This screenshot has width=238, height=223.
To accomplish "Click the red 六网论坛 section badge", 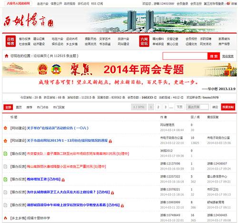I will 144,41.
